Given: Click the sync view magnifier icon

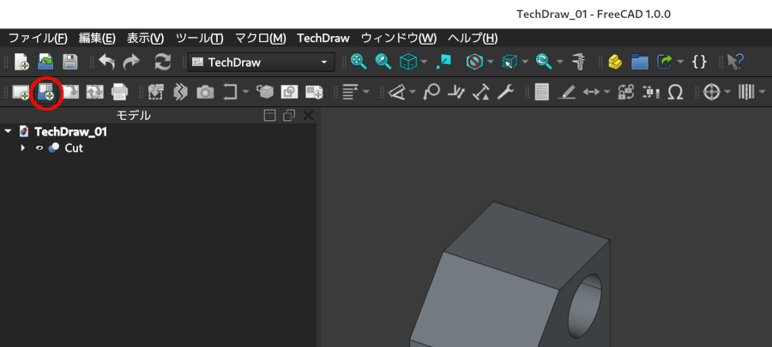Looking at the screenshot, I should 544,62.
